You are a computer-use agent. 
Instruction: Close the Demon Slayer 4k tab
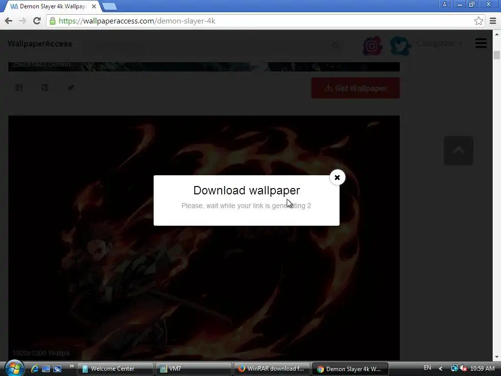[x=93, y=6]
